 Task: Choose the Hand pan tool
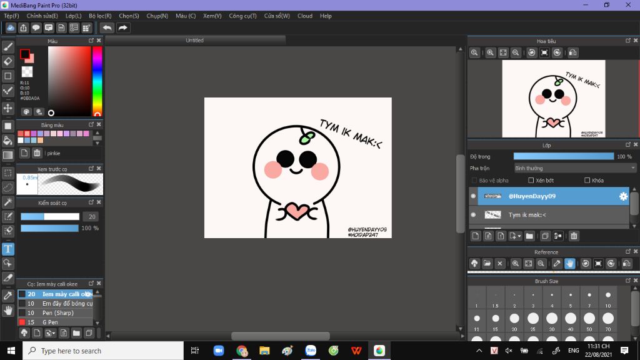(8, 310)
